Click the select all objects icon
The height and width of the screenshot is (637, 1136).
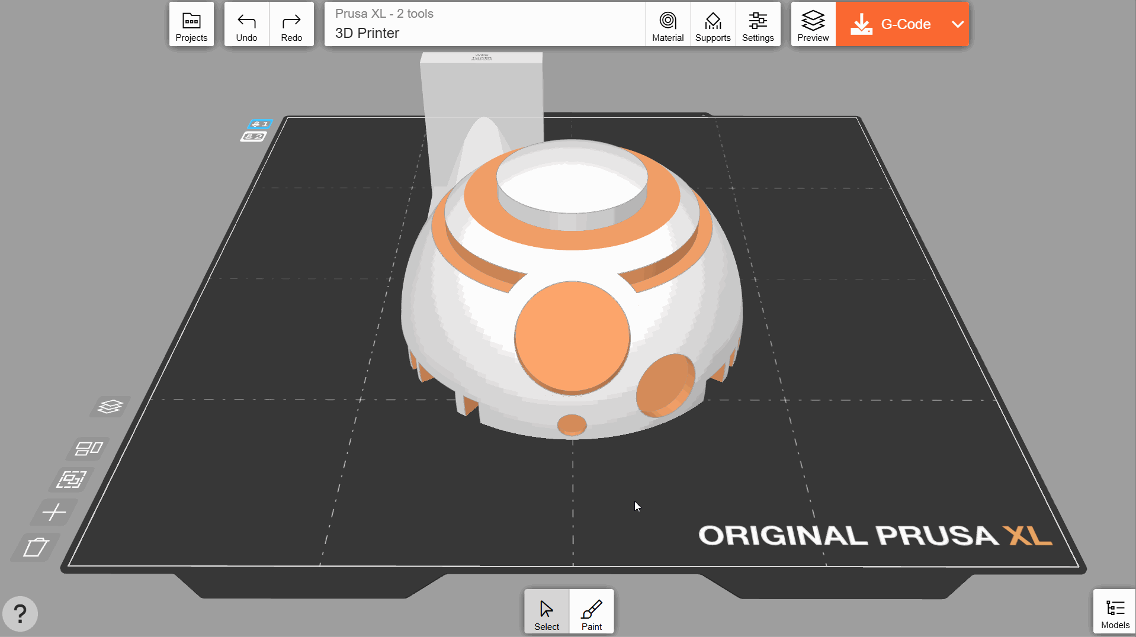tap(71, 480)
